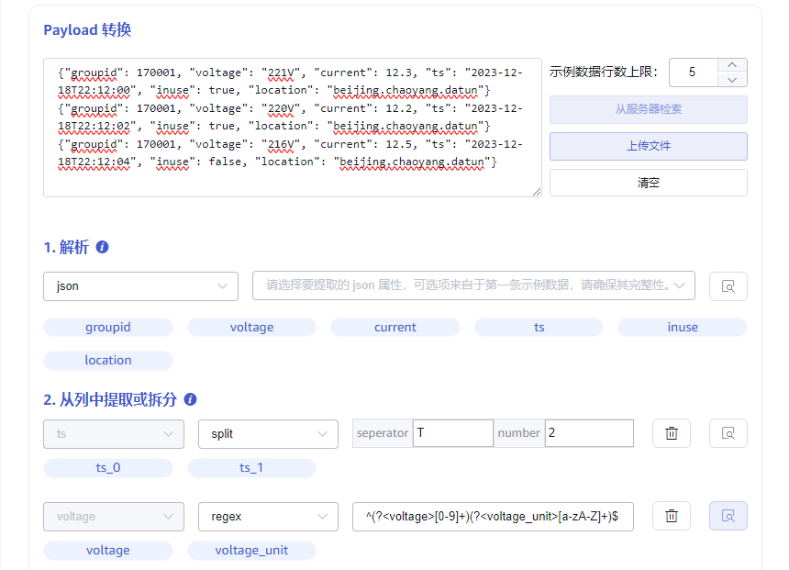This screenshot has width=789, height=570.
Task: Click the info icon next to 解析 heading
Action: (x=103, y=248)
